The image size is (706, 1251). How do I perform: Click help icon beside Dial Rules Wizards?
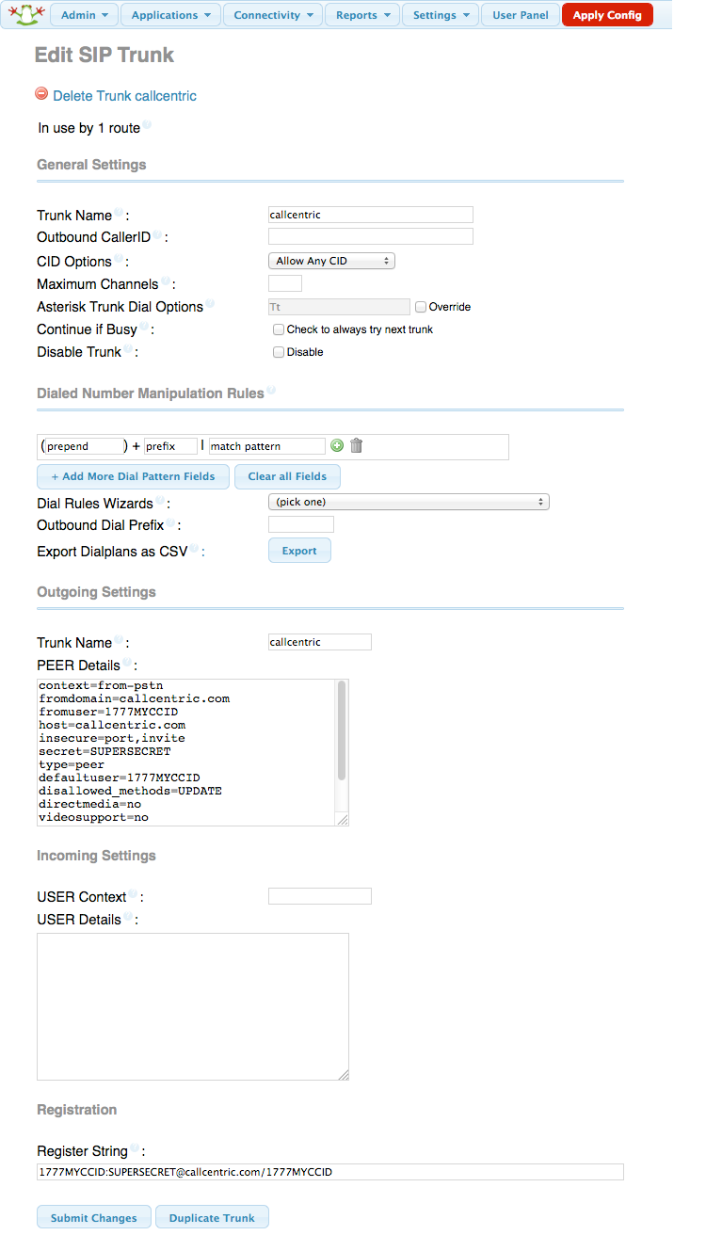point(160,502)
